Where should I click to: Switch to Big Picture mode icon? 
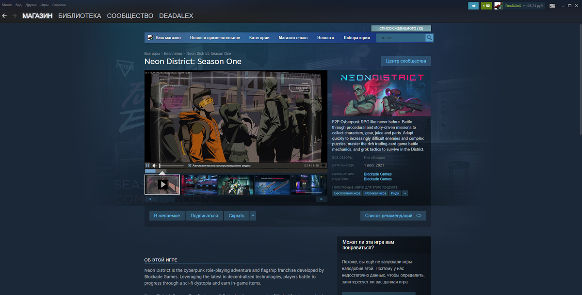552,6
